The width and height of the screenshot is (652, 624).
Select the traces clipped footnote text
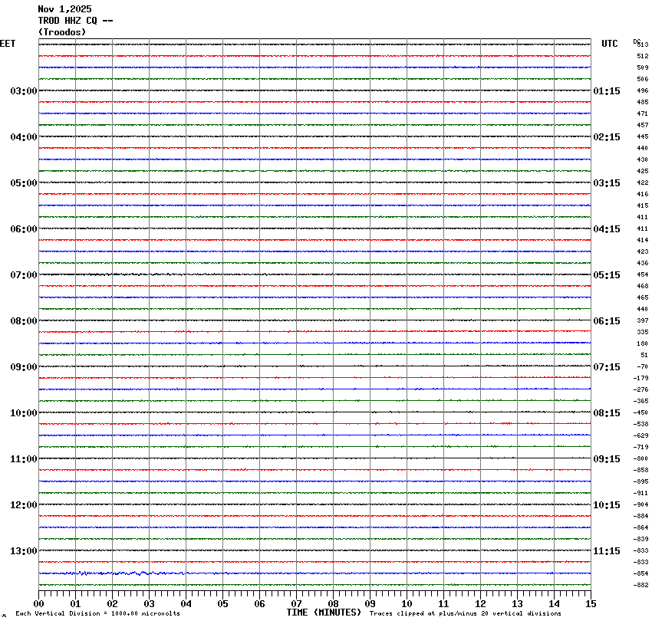(x=465, y=613)
